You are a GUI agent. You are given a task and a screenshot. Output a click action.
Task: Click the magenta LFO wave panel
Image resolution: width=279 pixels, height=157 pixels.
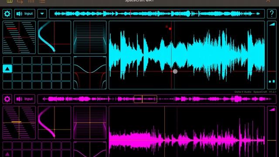coord(90,149)
